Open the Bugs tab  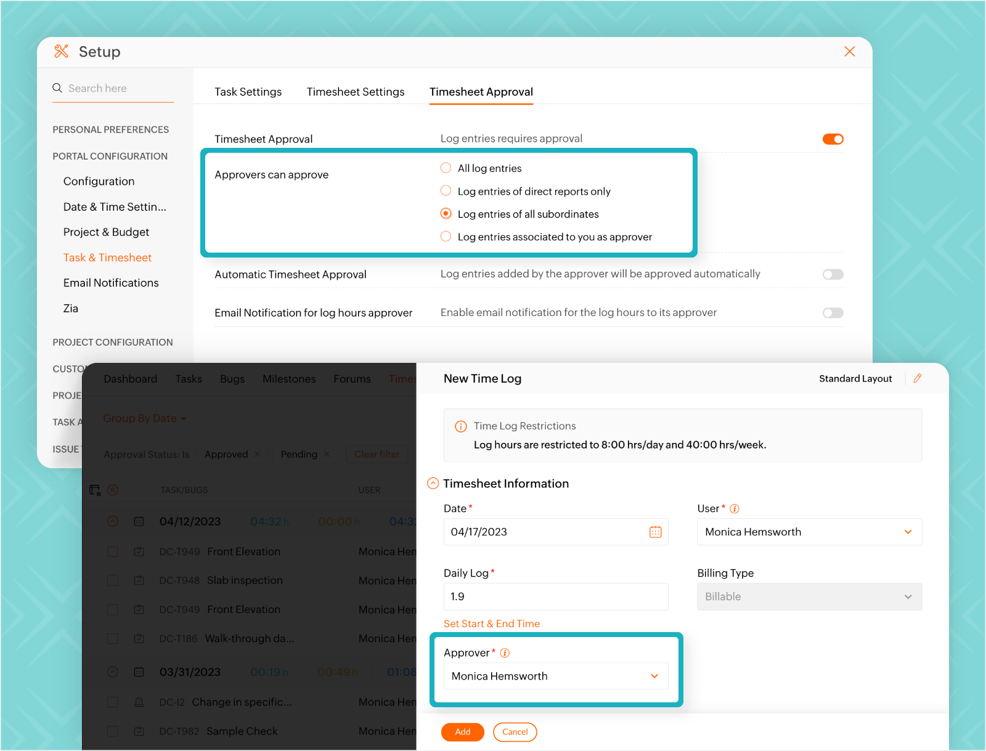(232, 379)
